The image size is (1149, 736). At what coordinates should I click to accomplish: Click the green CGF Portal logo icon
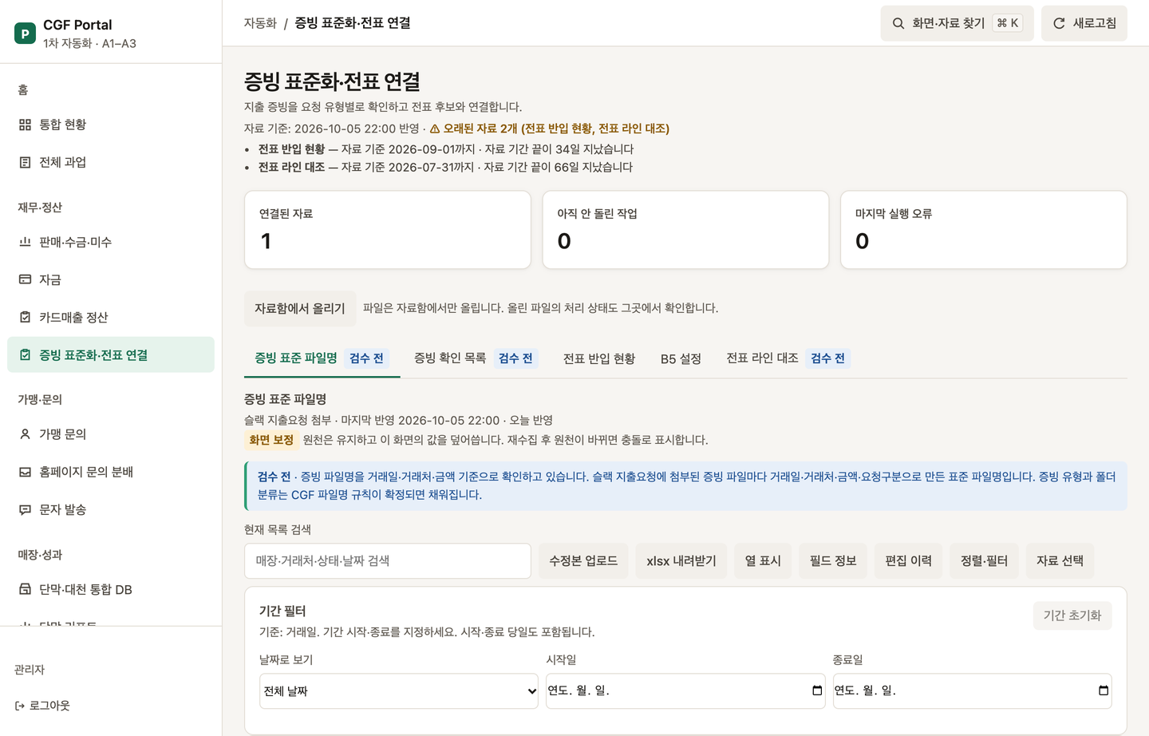click(x=25, y=34)
